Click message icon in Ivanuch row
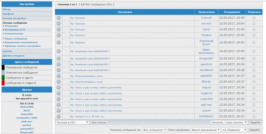Image resolution: width=266 pixels, height=134 pixels. [x=59, y=18]
